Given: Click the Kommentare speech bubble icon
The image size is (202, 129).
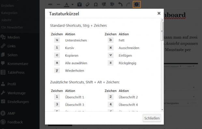Looking at the screenshot, I should pos(3,64).
